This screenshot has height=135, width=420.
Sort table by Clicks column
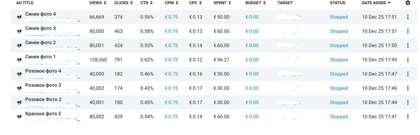(123, 3)
